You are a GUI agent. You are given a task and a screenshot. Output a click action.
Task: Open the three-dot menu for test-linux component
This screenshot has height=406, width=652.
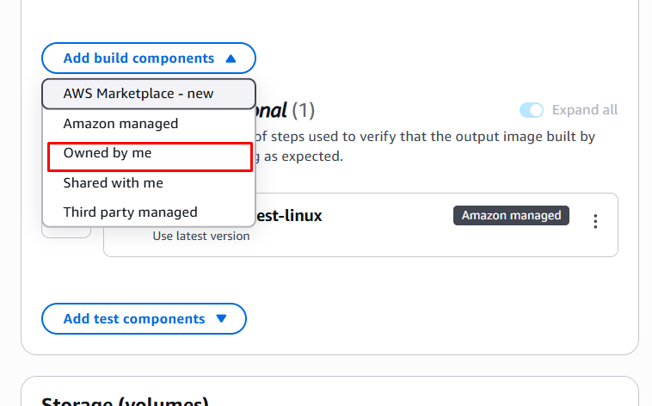595,221
